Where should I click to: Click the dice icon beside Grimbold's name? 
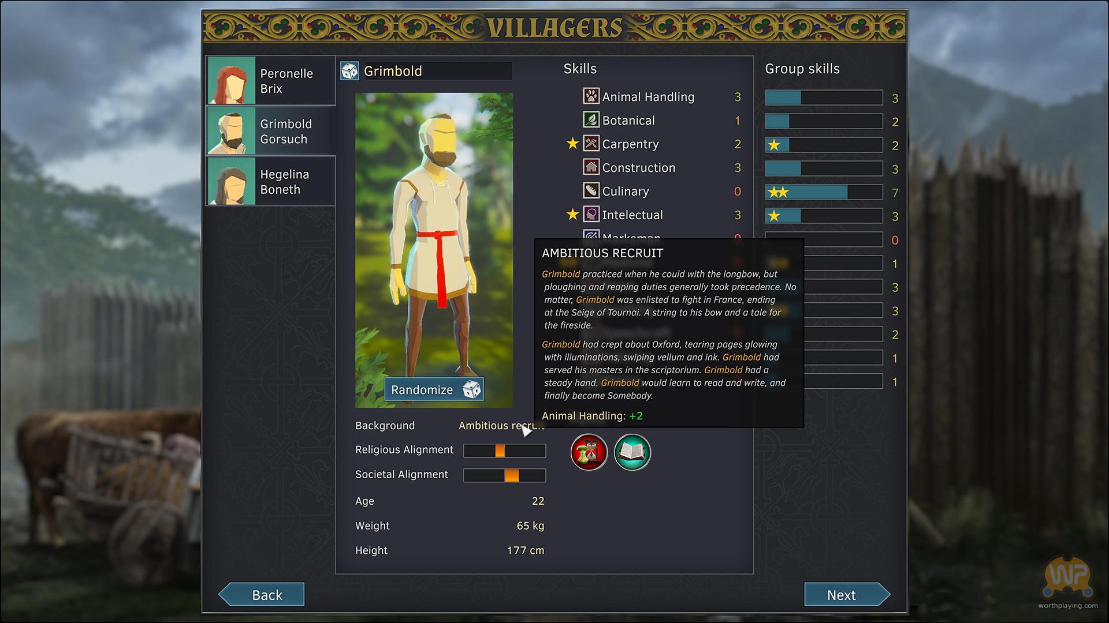[349, 71]
